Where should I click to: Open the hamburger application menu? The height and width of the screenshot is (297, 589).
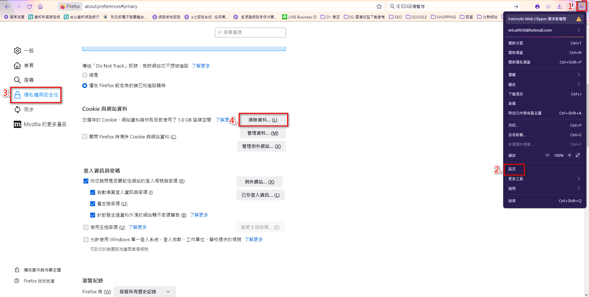[x=581, y=6]
